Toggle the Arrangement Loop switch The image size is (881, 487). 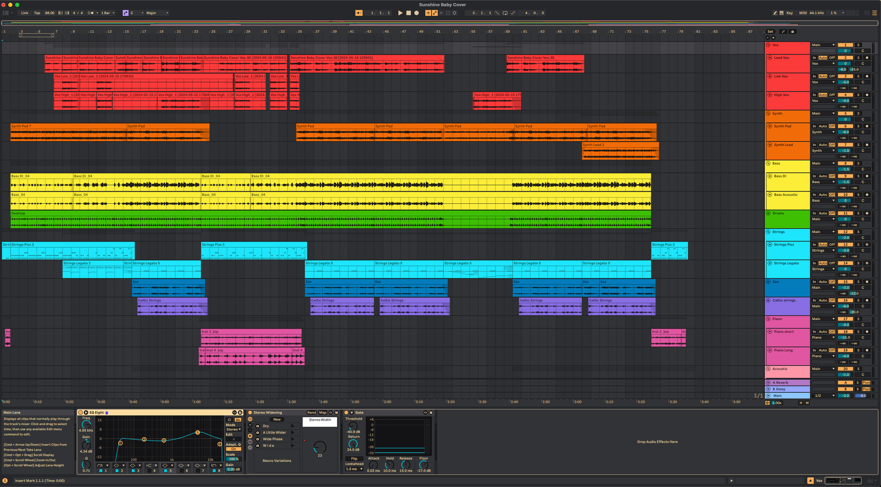[505, 13]
